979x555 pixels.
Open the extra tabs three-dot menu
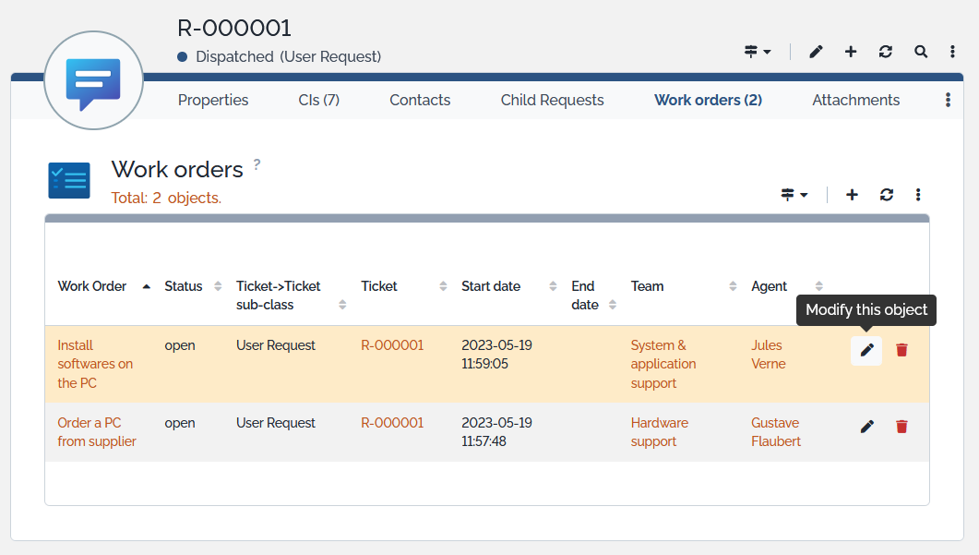[x=948, y=100]
